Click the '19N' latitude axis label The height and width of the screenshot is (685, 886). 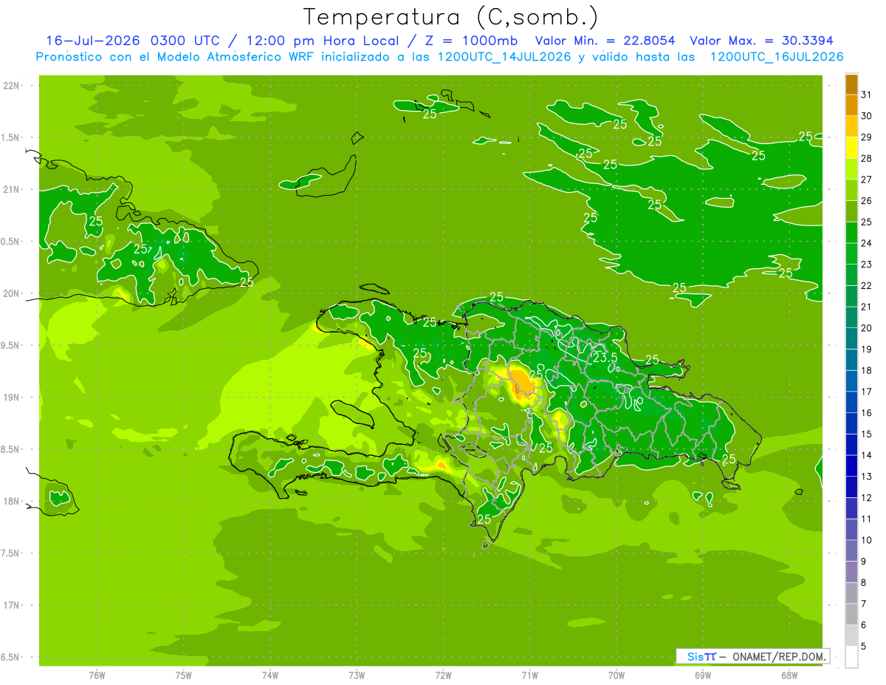(11, 397)
